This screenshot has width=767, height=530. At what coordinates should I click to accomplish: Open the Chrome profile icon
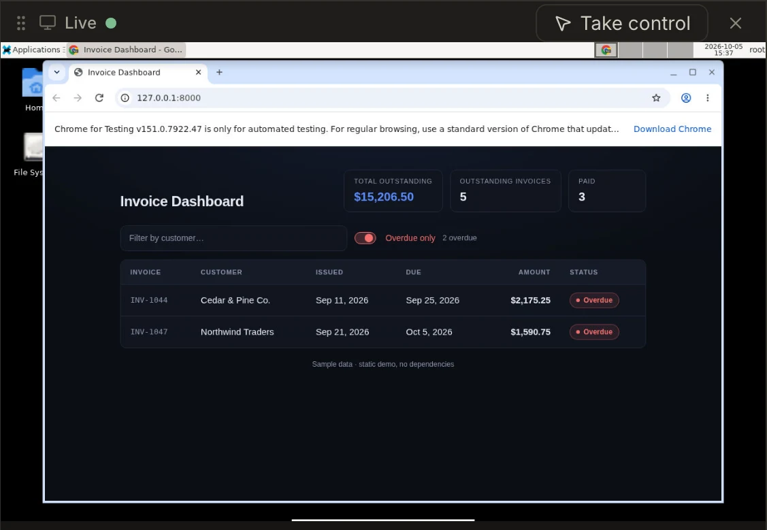tap(686, 98)
